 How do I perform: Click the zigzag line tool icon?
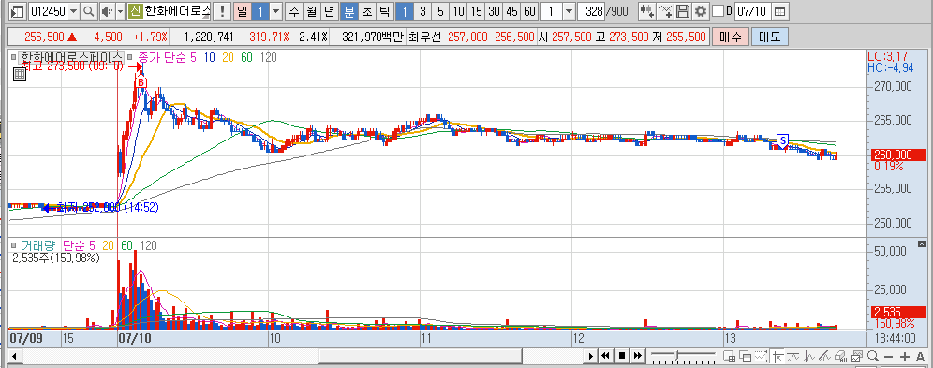[808, 356]
